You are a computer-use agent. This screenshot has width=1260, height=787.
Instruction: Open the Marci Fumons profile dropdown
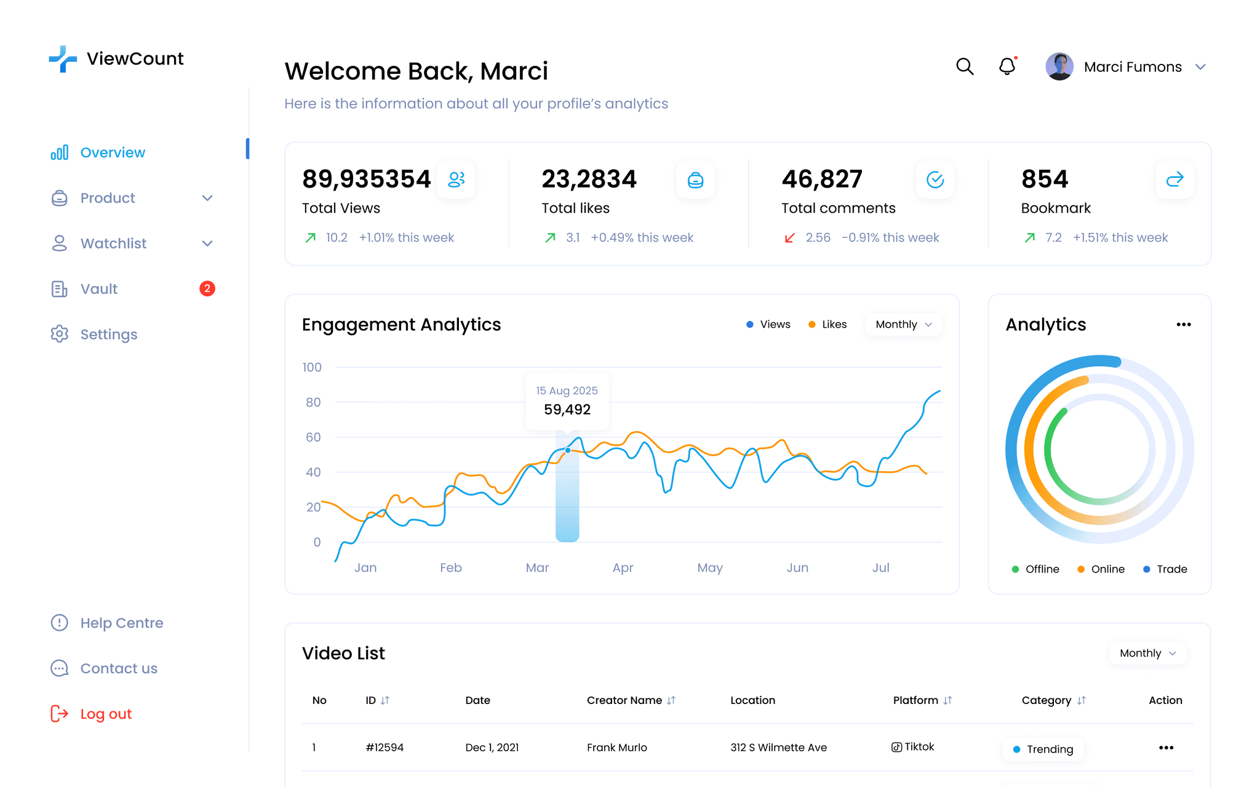[1200, 67]
